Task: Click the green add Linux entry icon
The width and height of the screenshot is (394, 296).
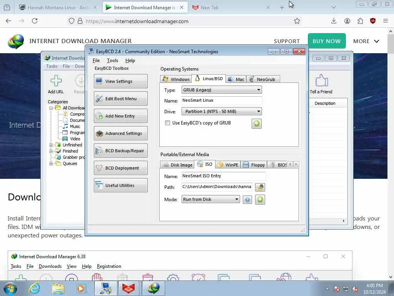Action: click(257, 124)
